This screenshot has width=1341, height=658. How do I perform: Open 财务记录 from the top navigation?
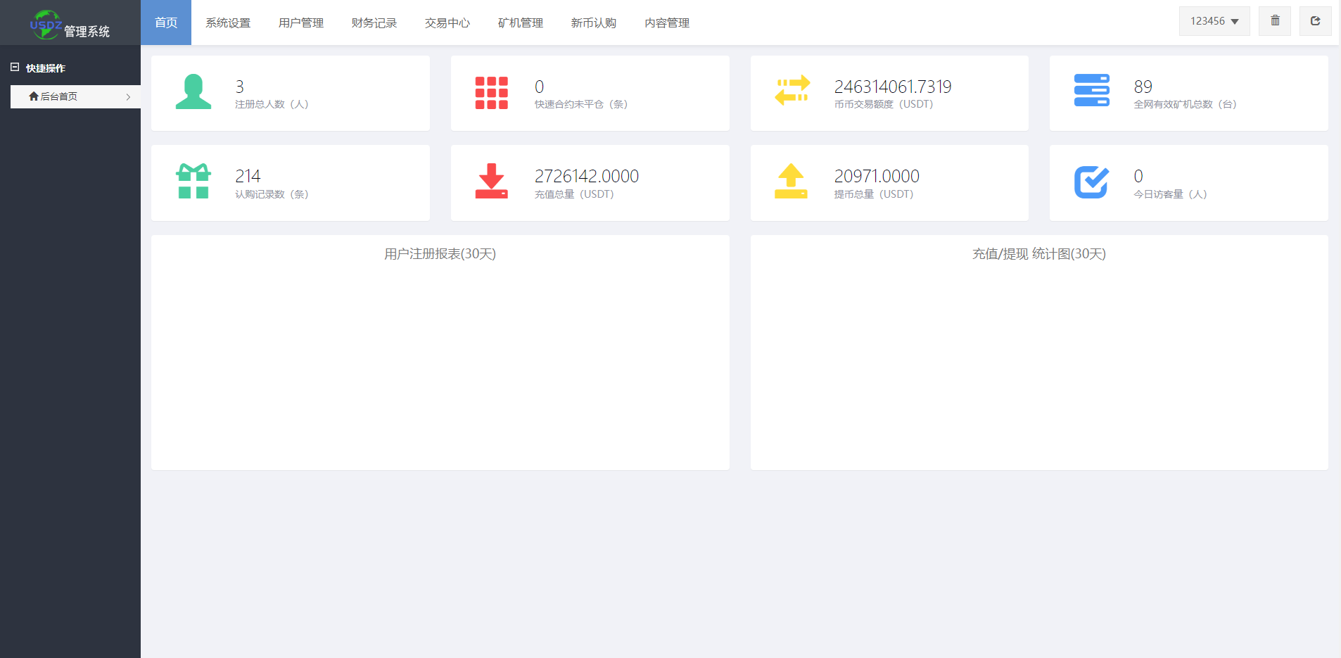click(x=374, y=22)
